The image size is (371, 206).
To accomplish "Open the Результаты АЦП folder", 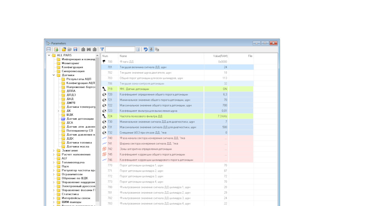I will click(x=78, y=79).
